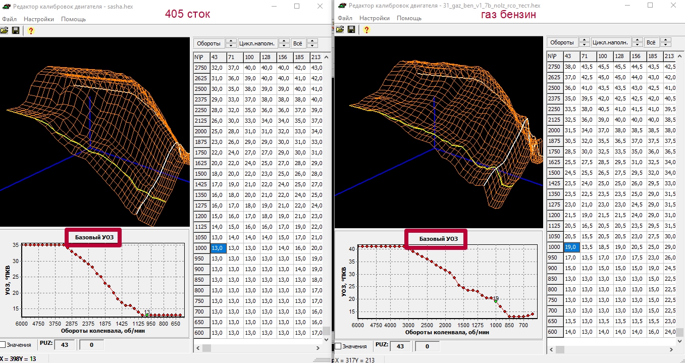685x363 pixels.
Task: Click row header 2000 in 31_gaz_ben table
Action: tap(555, 130)
